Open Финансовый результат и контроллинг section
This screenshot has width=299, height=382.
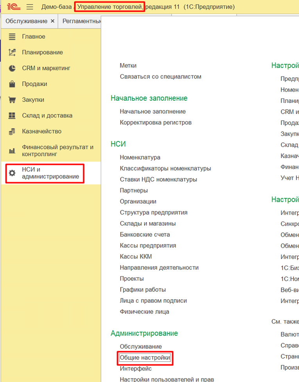tap(58, 150)
